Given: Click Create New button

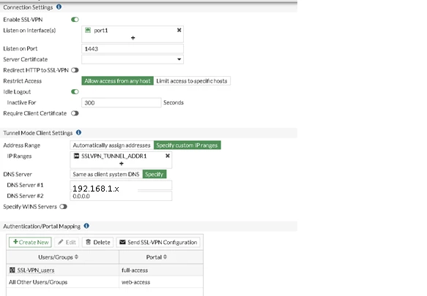Looking at the screenshot, I should [x=30, y=242].
